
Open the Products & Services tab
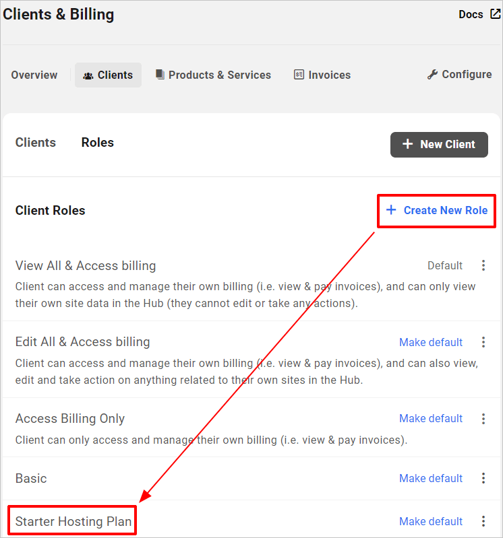pos(213,75)
